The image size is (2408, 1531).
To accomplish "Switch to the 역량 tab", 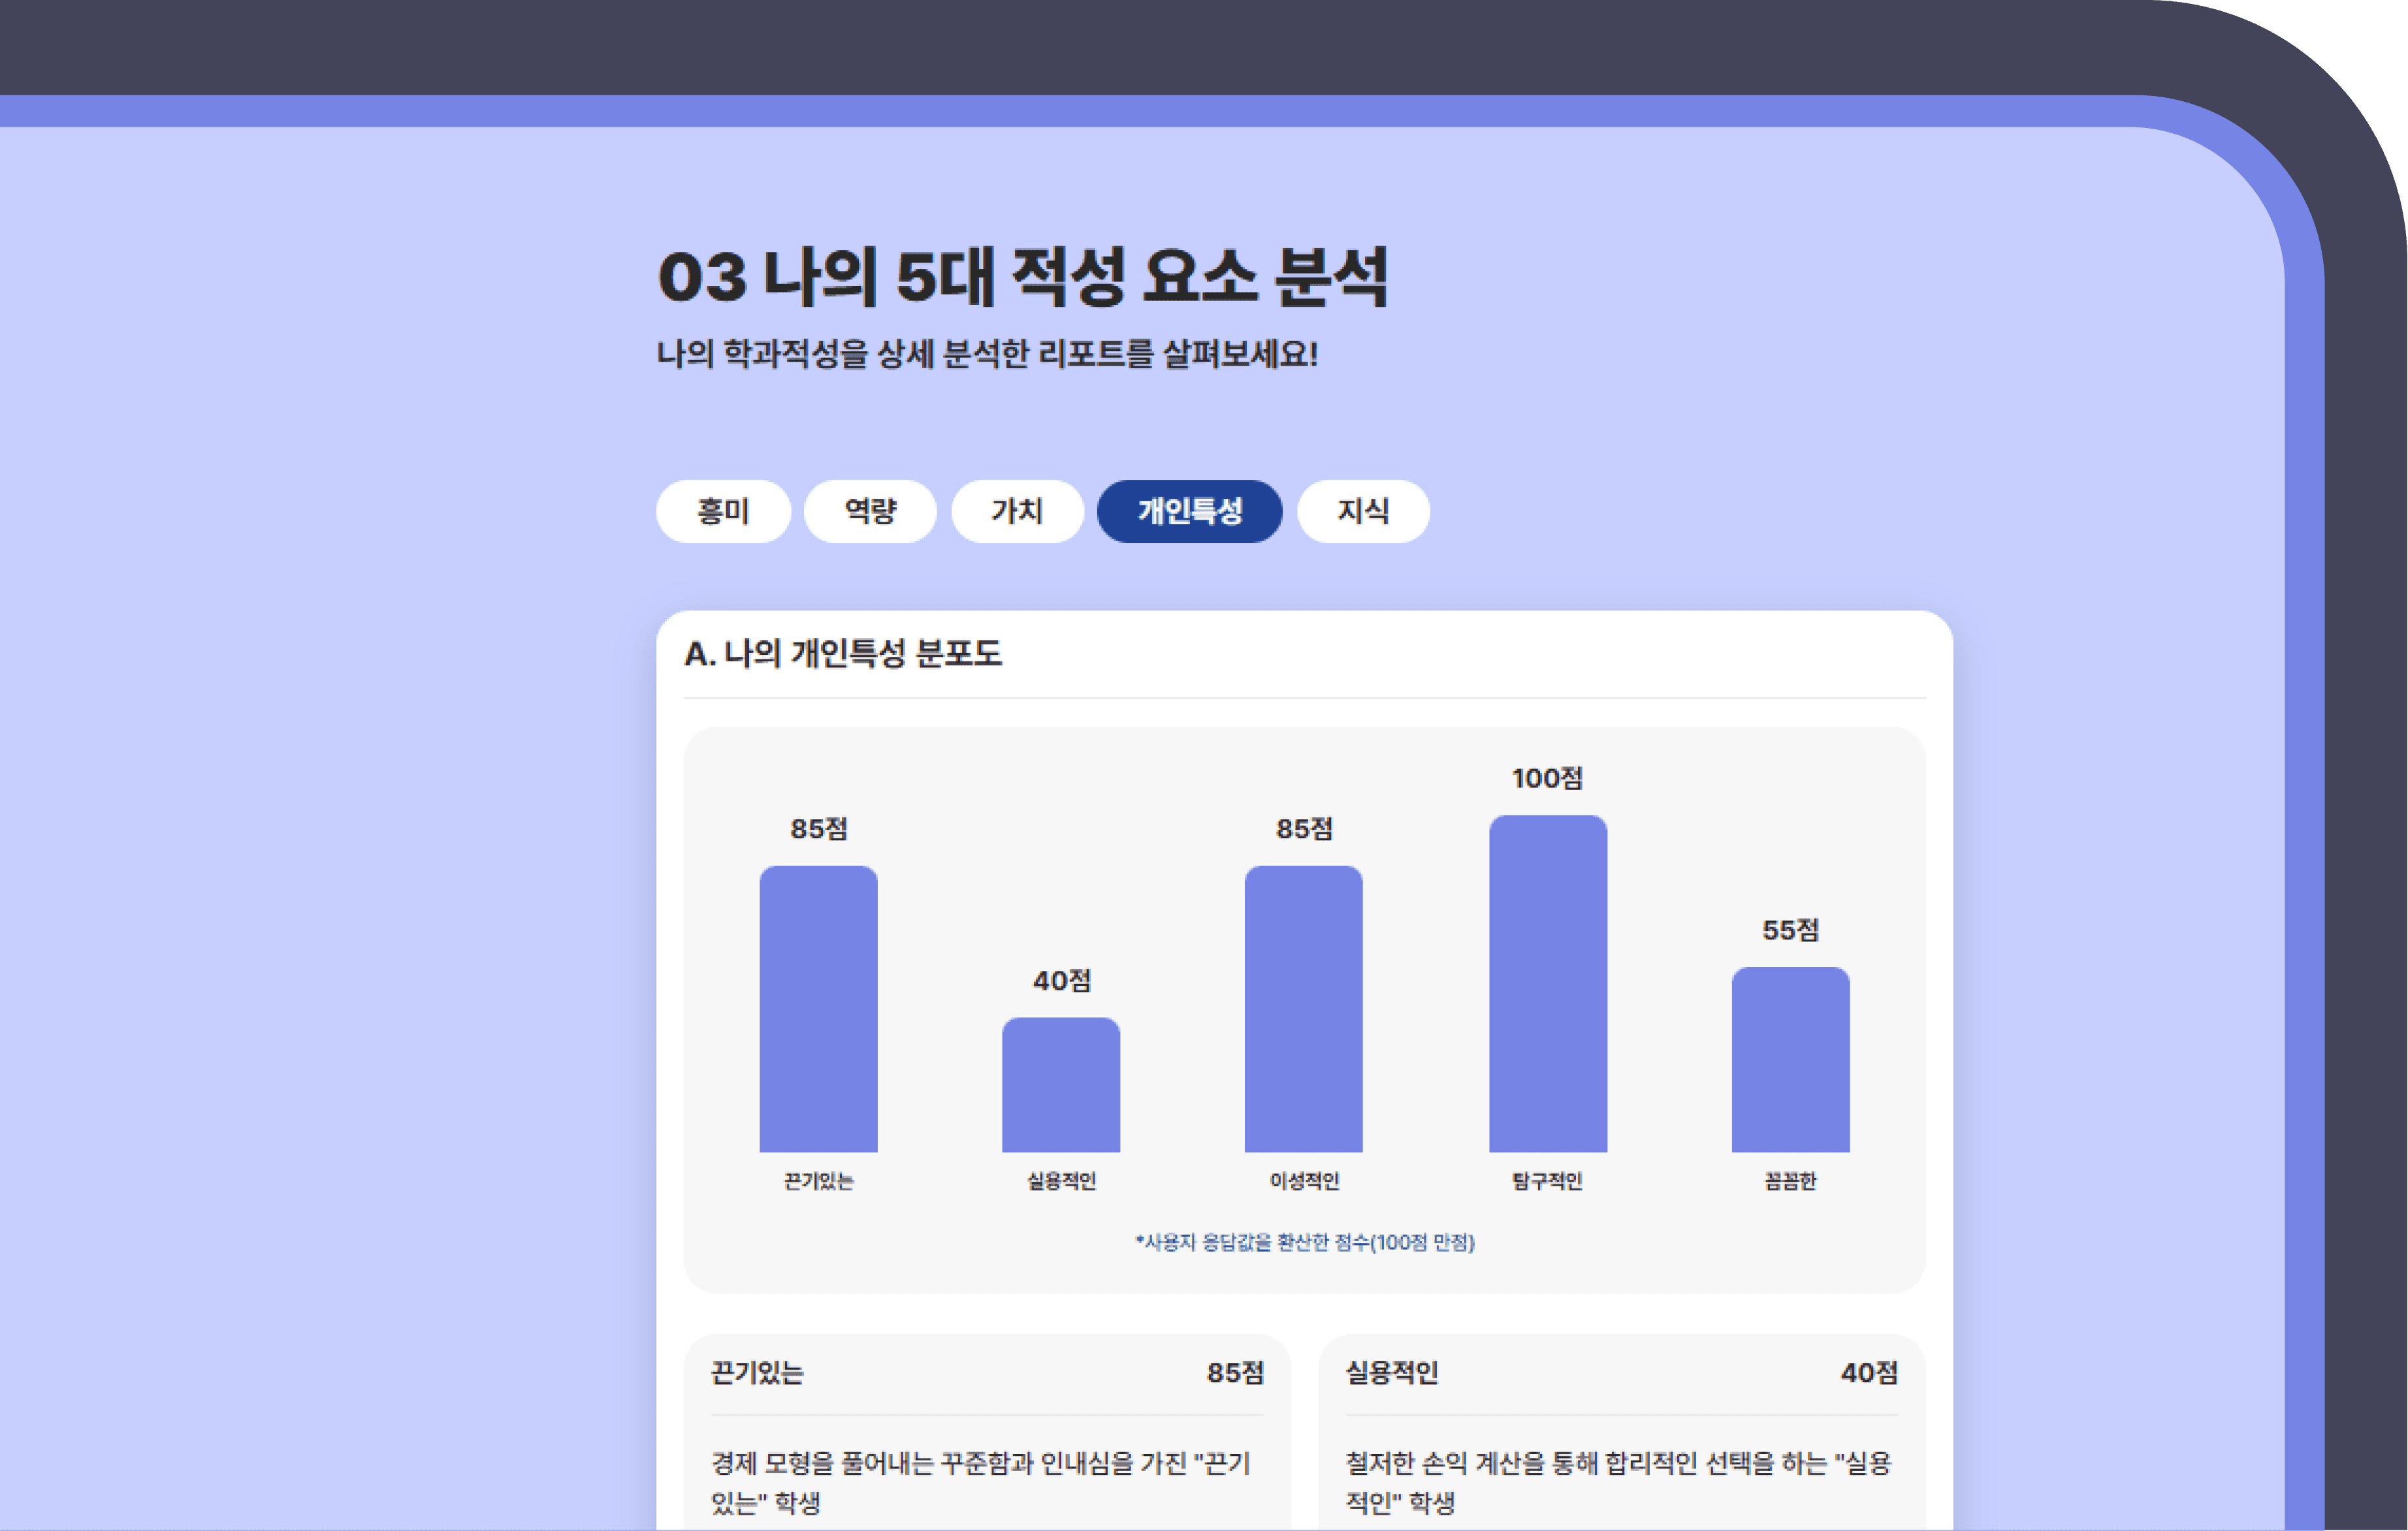I will (870, 512).
